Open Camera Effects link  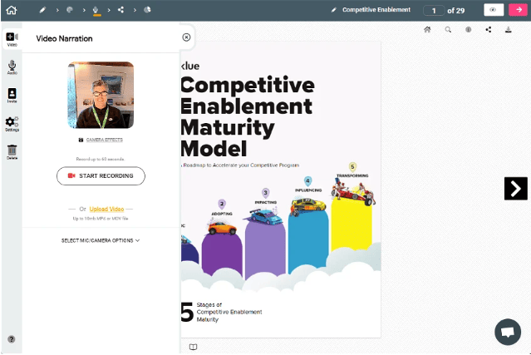tap(100, 140)
